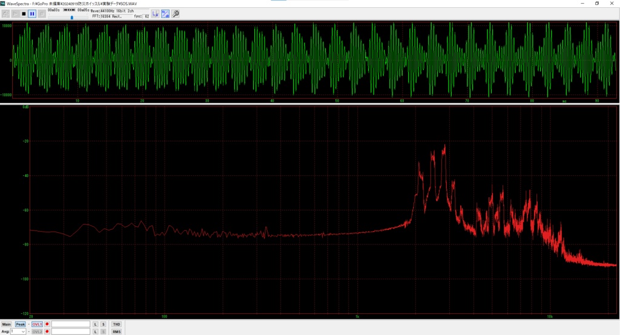Click the playback position step arrows
Viewport: 620px width, 335px height.
pyautogui.click(x=69, y=10)
